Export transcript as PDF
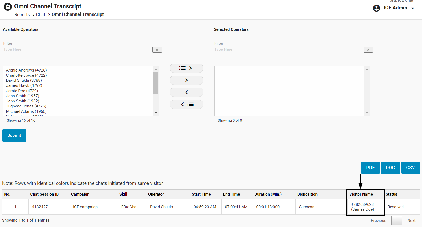This screenshot has height=227, width=422. (370, 168)
